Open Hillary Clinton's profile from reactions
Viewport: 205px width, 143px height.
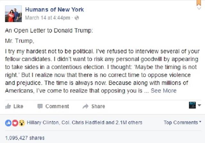[43, 123]
